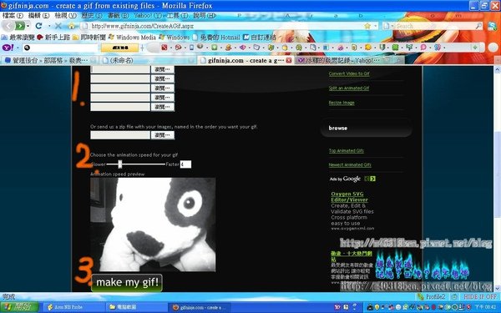Click the zip file browse button

point(163,135)
